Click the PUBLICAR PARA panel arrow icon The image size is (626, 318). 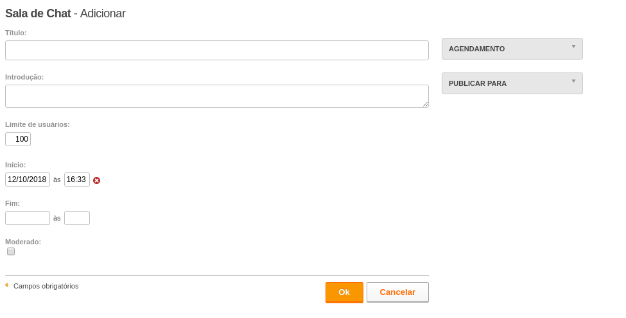(573, 81)
